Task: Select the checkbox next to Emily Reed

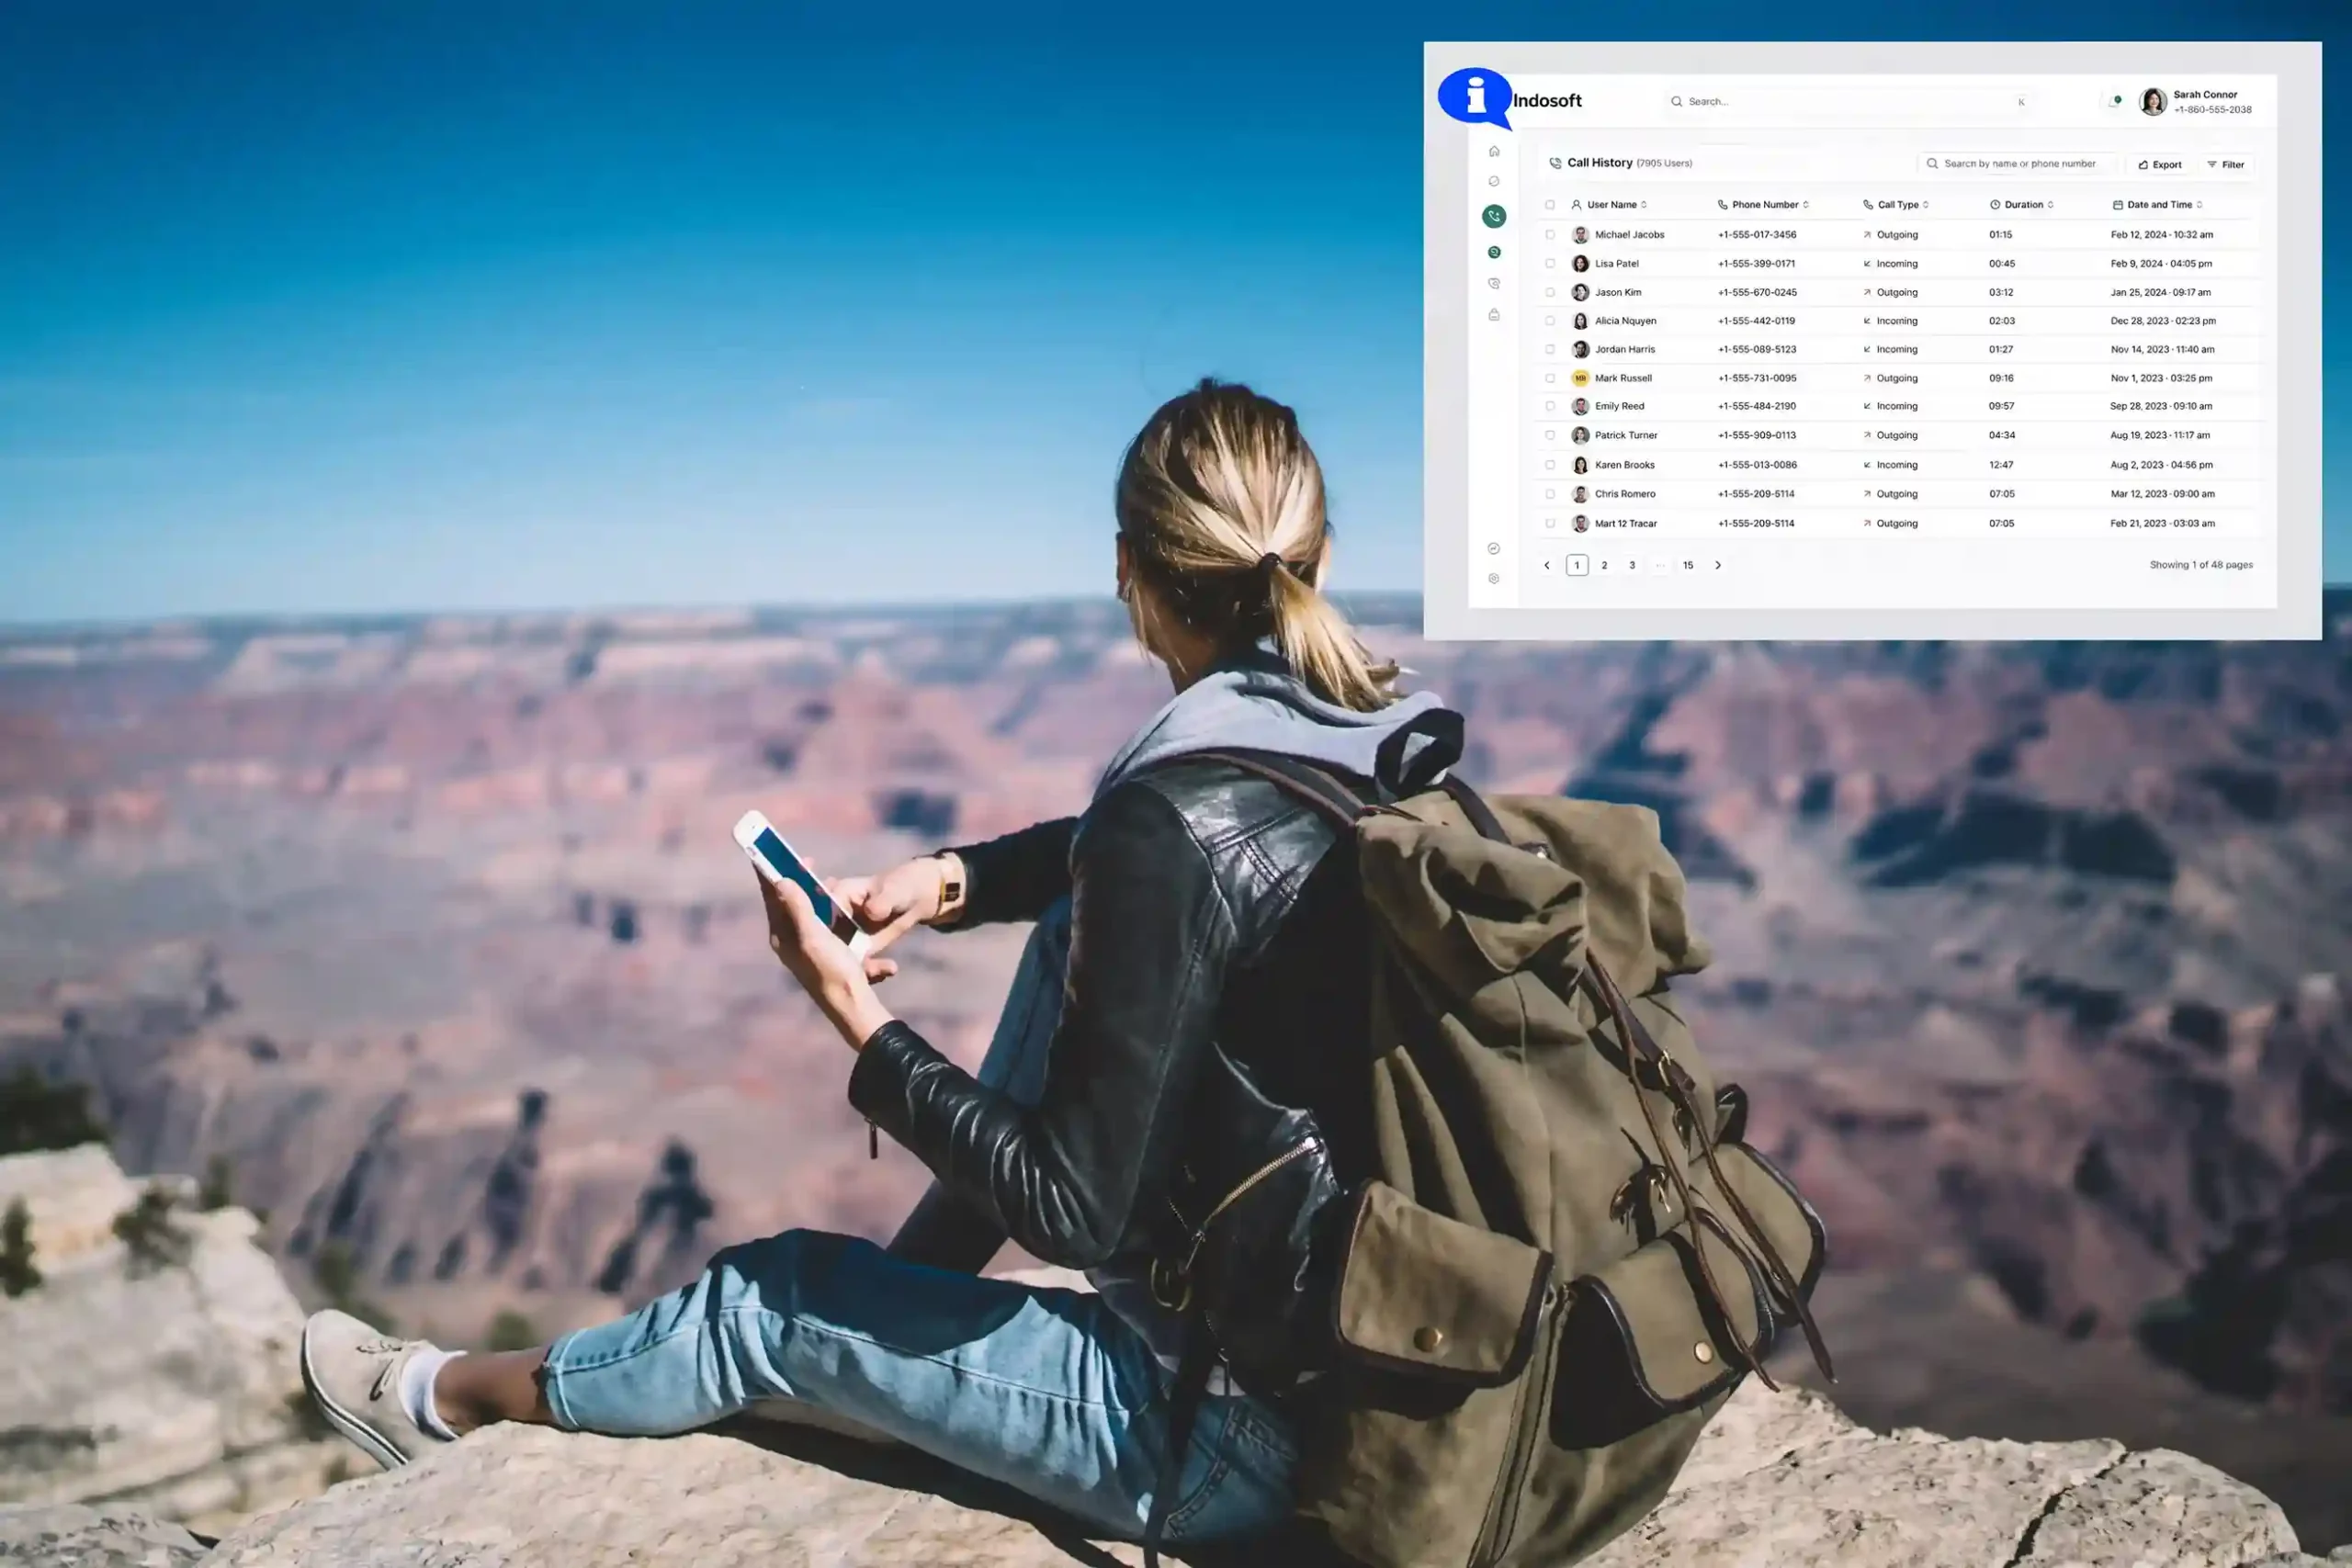Action: coord(1550,407)
